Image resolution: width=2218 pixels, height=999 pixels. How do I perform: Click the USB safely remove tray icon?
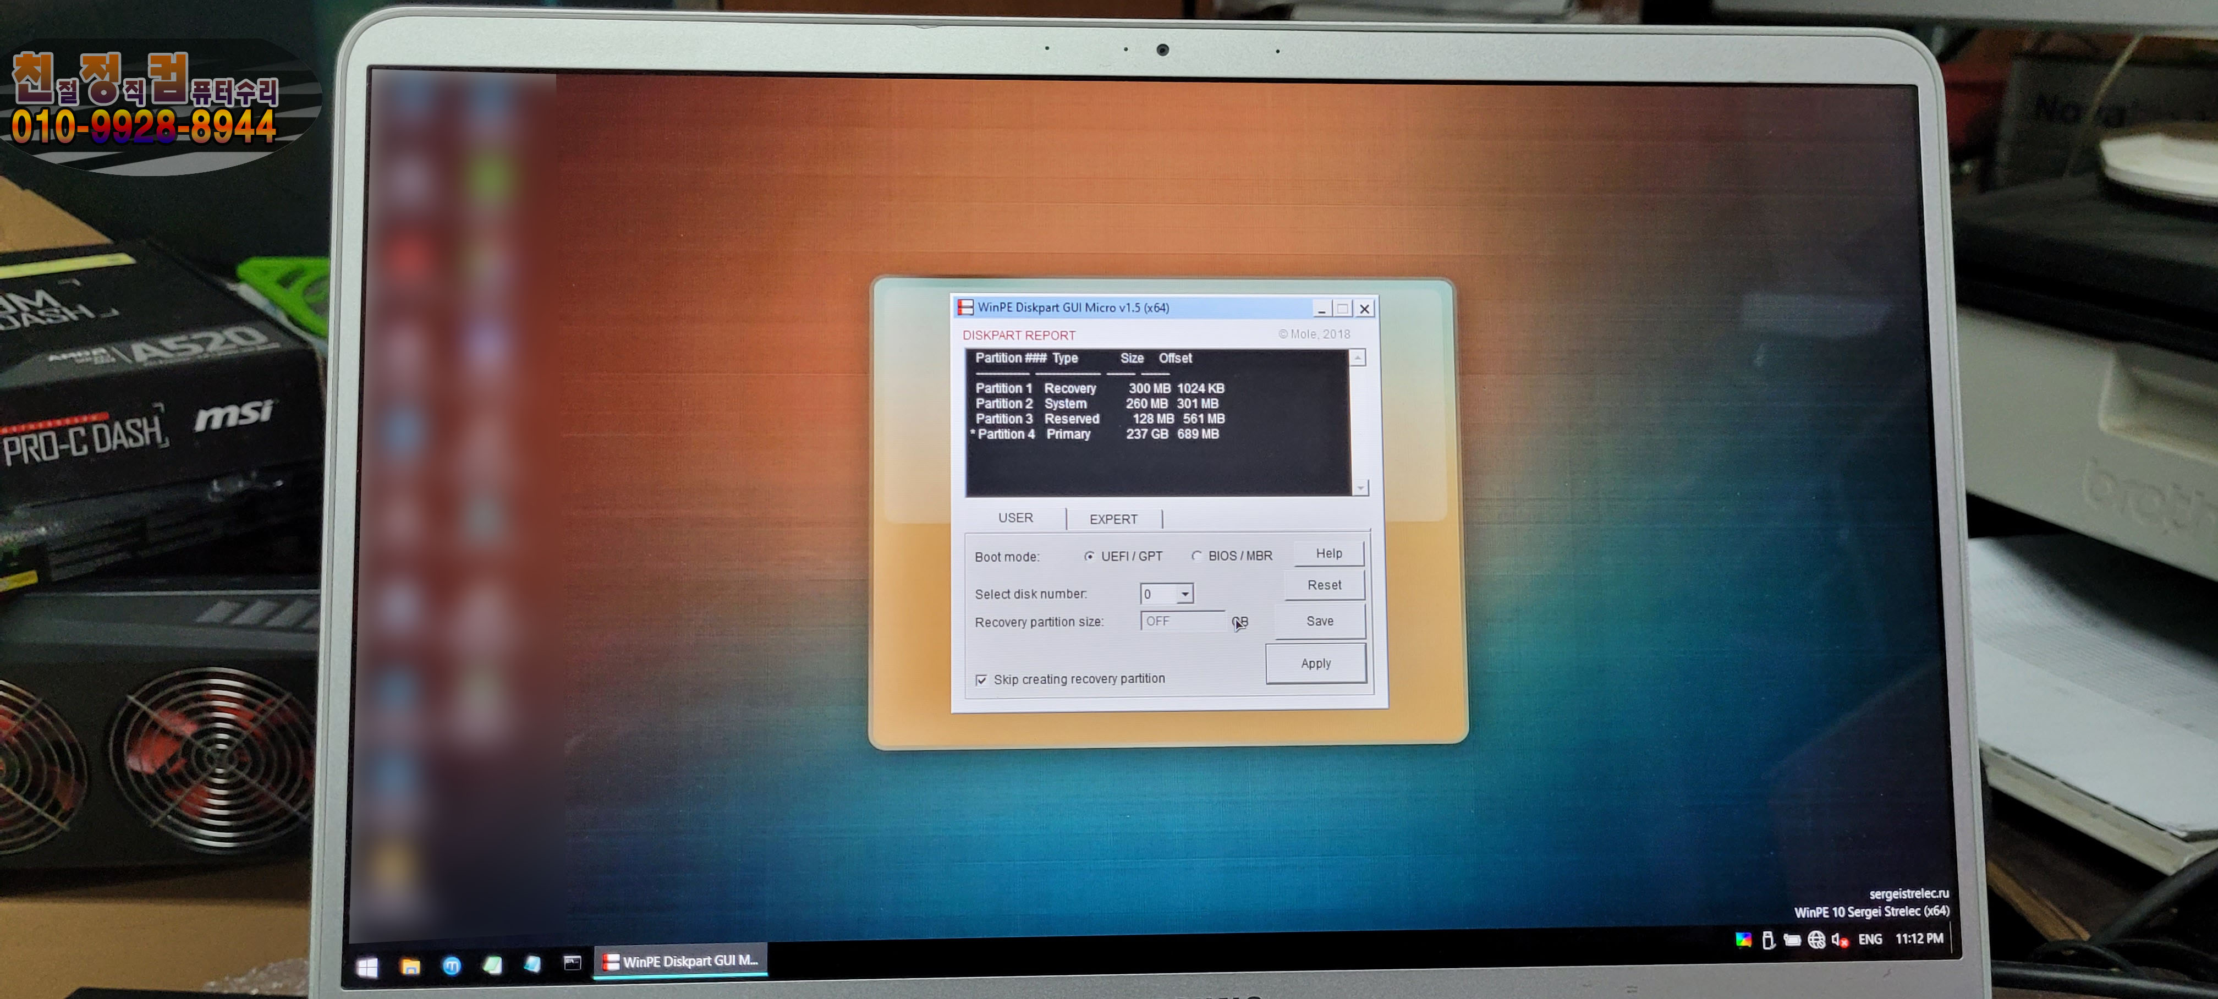[x=1767, y=940]
